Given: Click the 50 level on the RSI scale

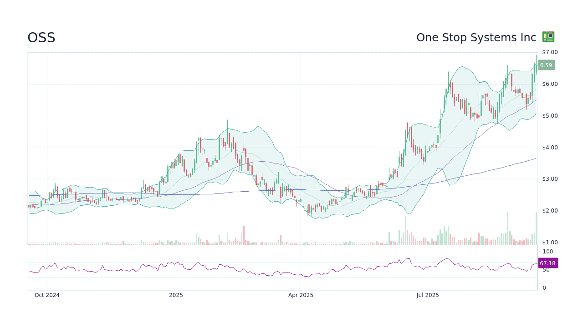Looking at the screenshot, I should tap(547, 269).
